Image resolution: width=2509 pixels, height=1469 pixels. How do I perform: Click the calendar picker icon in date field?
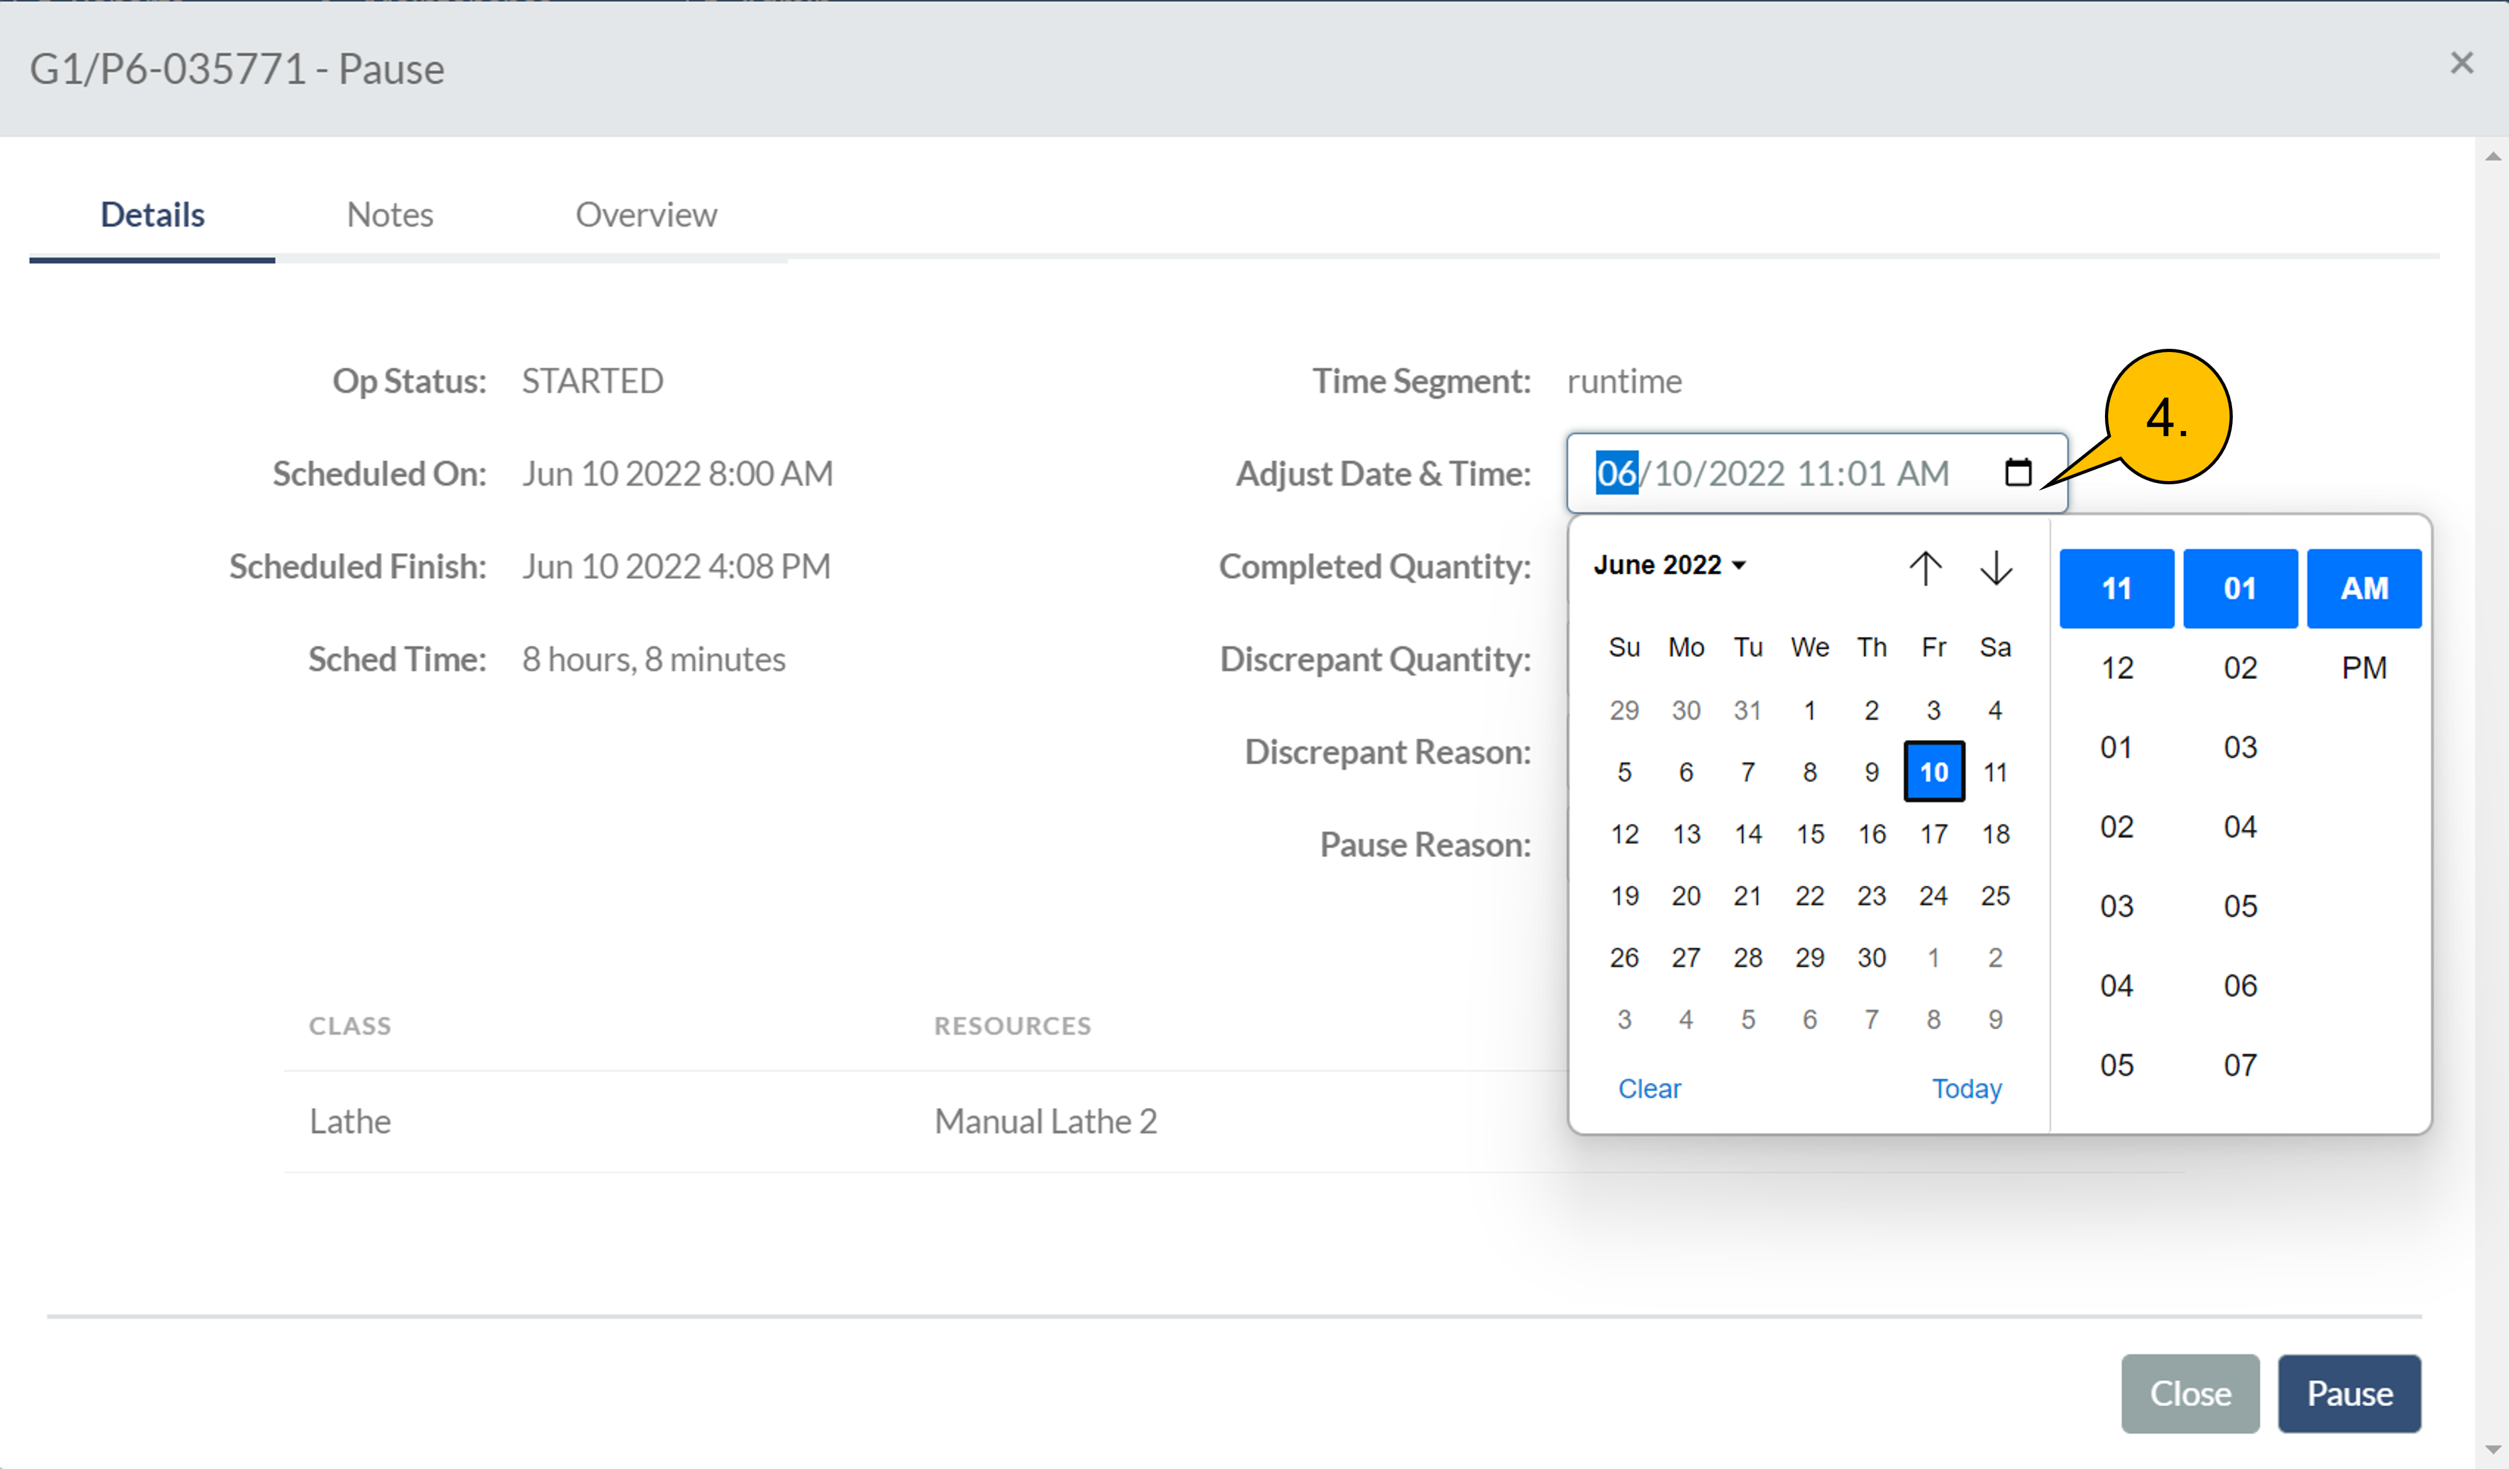coord(2017,472)
